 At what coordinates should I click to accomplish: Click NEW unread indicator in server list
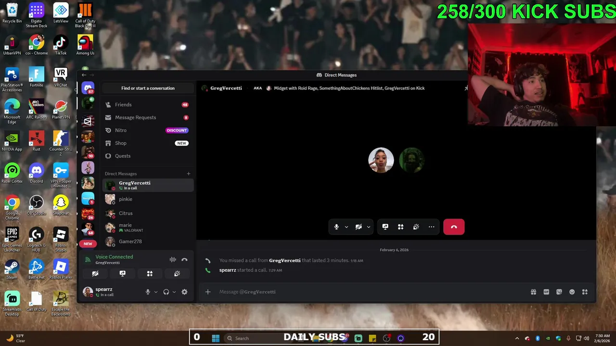click(88, 244)
